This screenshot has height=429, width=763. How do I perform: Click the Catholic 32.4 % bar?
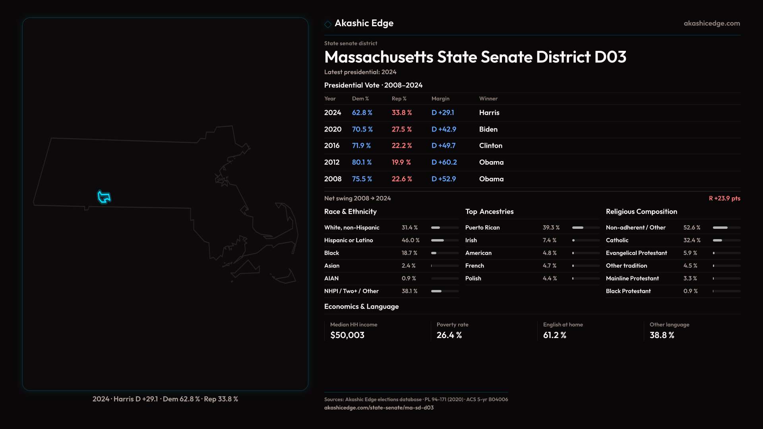(726, 240)
